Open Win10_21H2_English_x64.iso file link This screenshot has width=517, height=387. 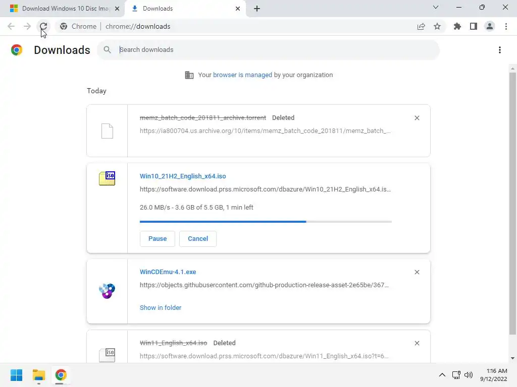click(183, 176)
